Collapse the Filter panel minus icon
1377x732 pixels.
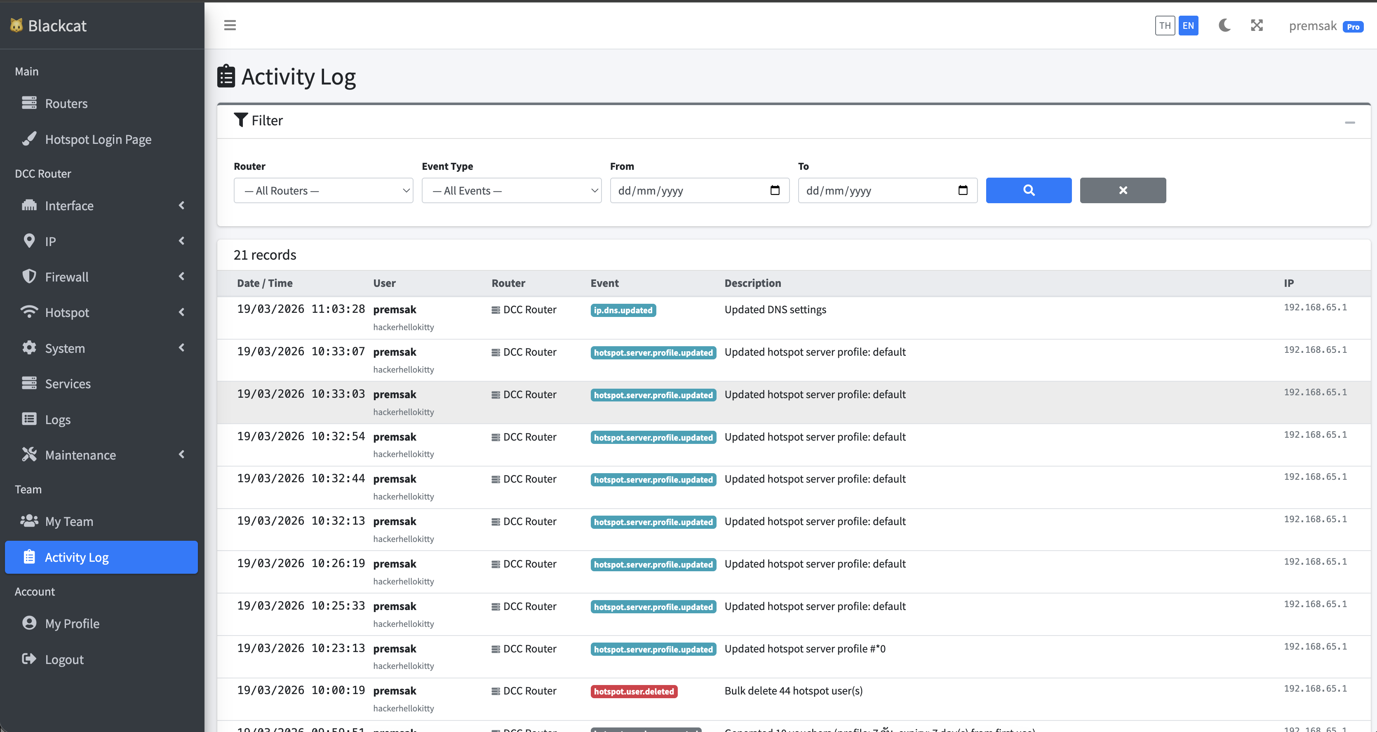pos(1350,122)
